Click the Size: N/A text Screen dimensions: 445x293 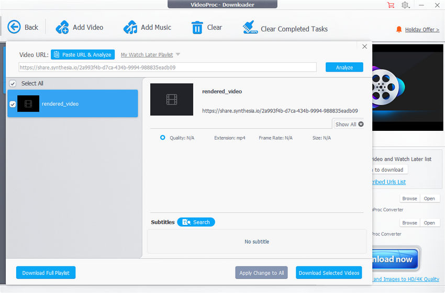[321, 138]
